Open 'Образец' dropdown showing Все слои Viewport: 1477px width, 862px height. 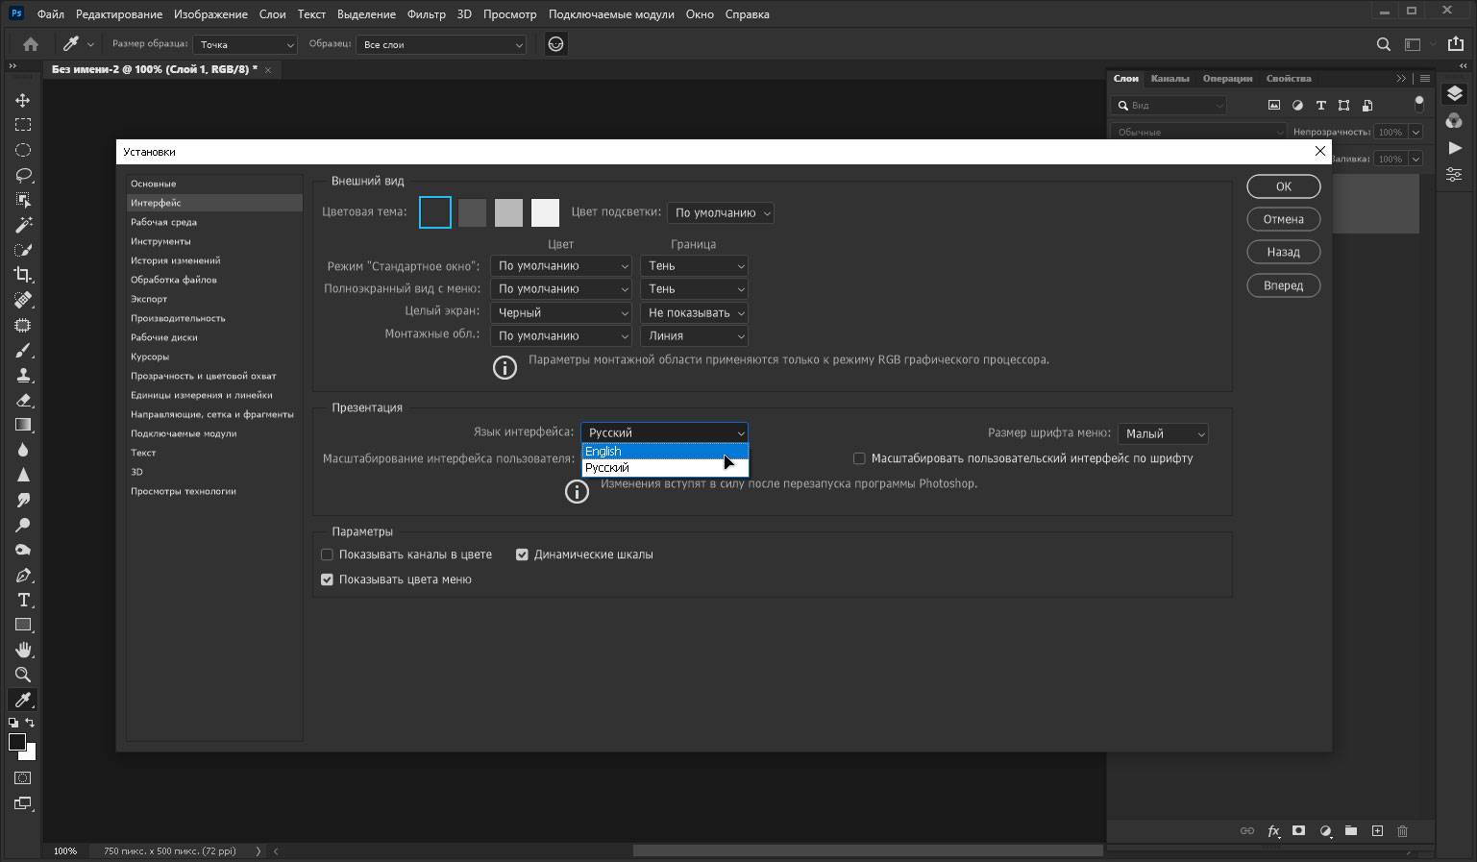(x=442, y=44)
